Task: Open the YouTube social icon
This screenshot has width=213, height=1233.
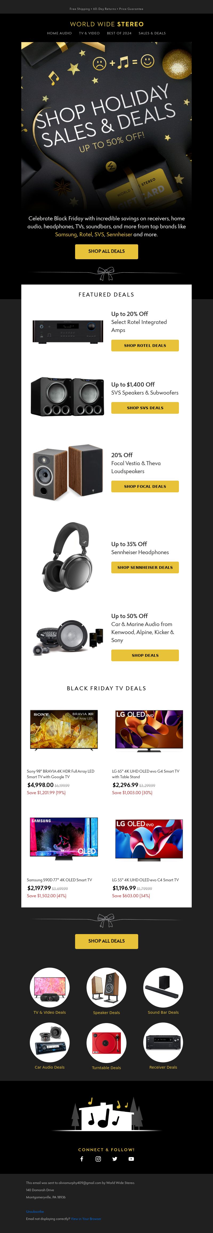Action: [131, 1159]
